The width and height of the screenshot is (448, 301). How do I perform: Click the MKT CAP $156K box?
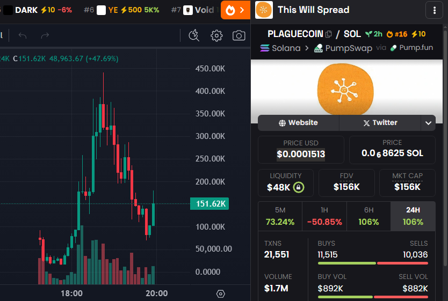point(407,183)
